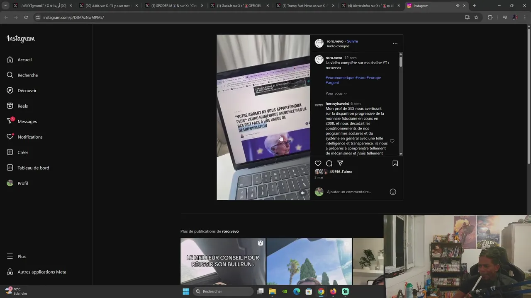
Task: Switch to Trump Fact News tab
Action: pyautogui.click(x=305, y=6)
